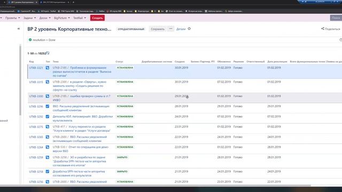This screenshot has height=192, width=342.
Task: Click the ОТРЕДАКТИРОВАННЫЙ filter label
Action: [x=131, y=29]
